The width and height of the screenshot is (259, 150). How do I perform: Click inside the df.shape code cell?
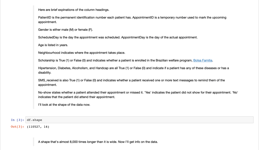point(139,120)
